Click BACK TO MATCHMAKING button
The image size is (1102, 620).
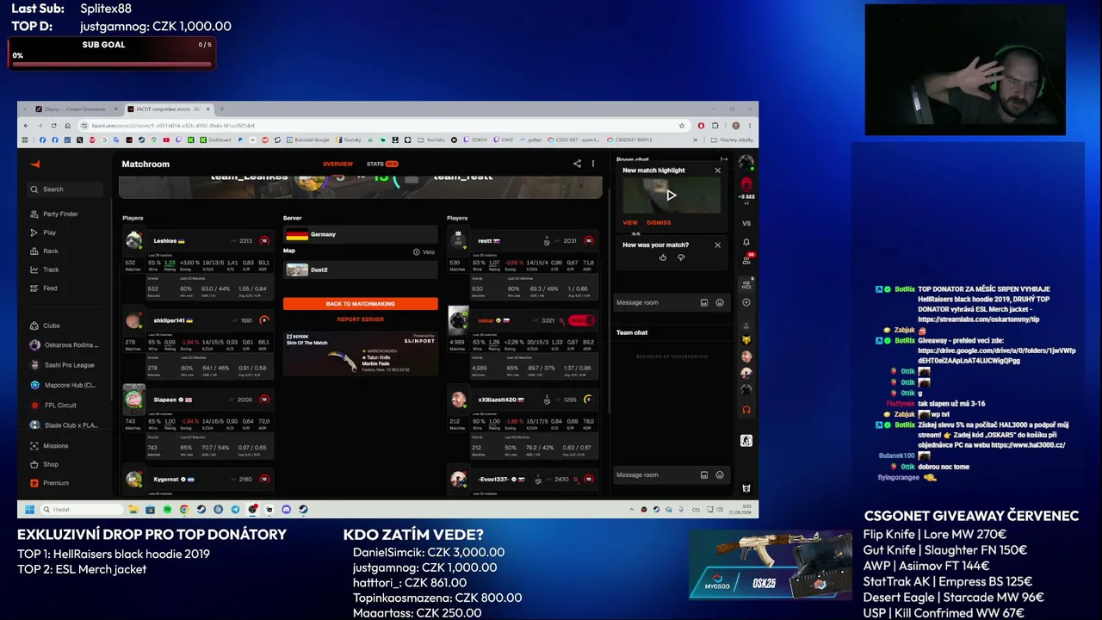(360, 304)
